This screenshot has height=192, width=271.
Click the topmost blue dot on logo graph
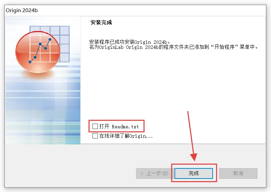50,39
